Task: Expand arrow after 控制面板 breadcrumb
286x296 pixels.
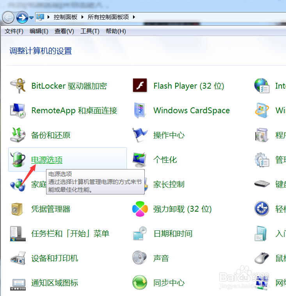Action: pos(82,17)
